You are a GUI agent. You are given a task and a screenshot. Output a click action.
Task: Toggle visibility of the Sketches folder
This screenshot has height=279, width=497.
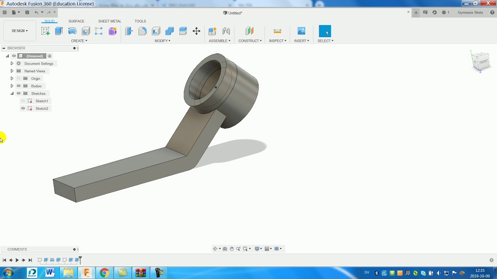coord(19,93)
